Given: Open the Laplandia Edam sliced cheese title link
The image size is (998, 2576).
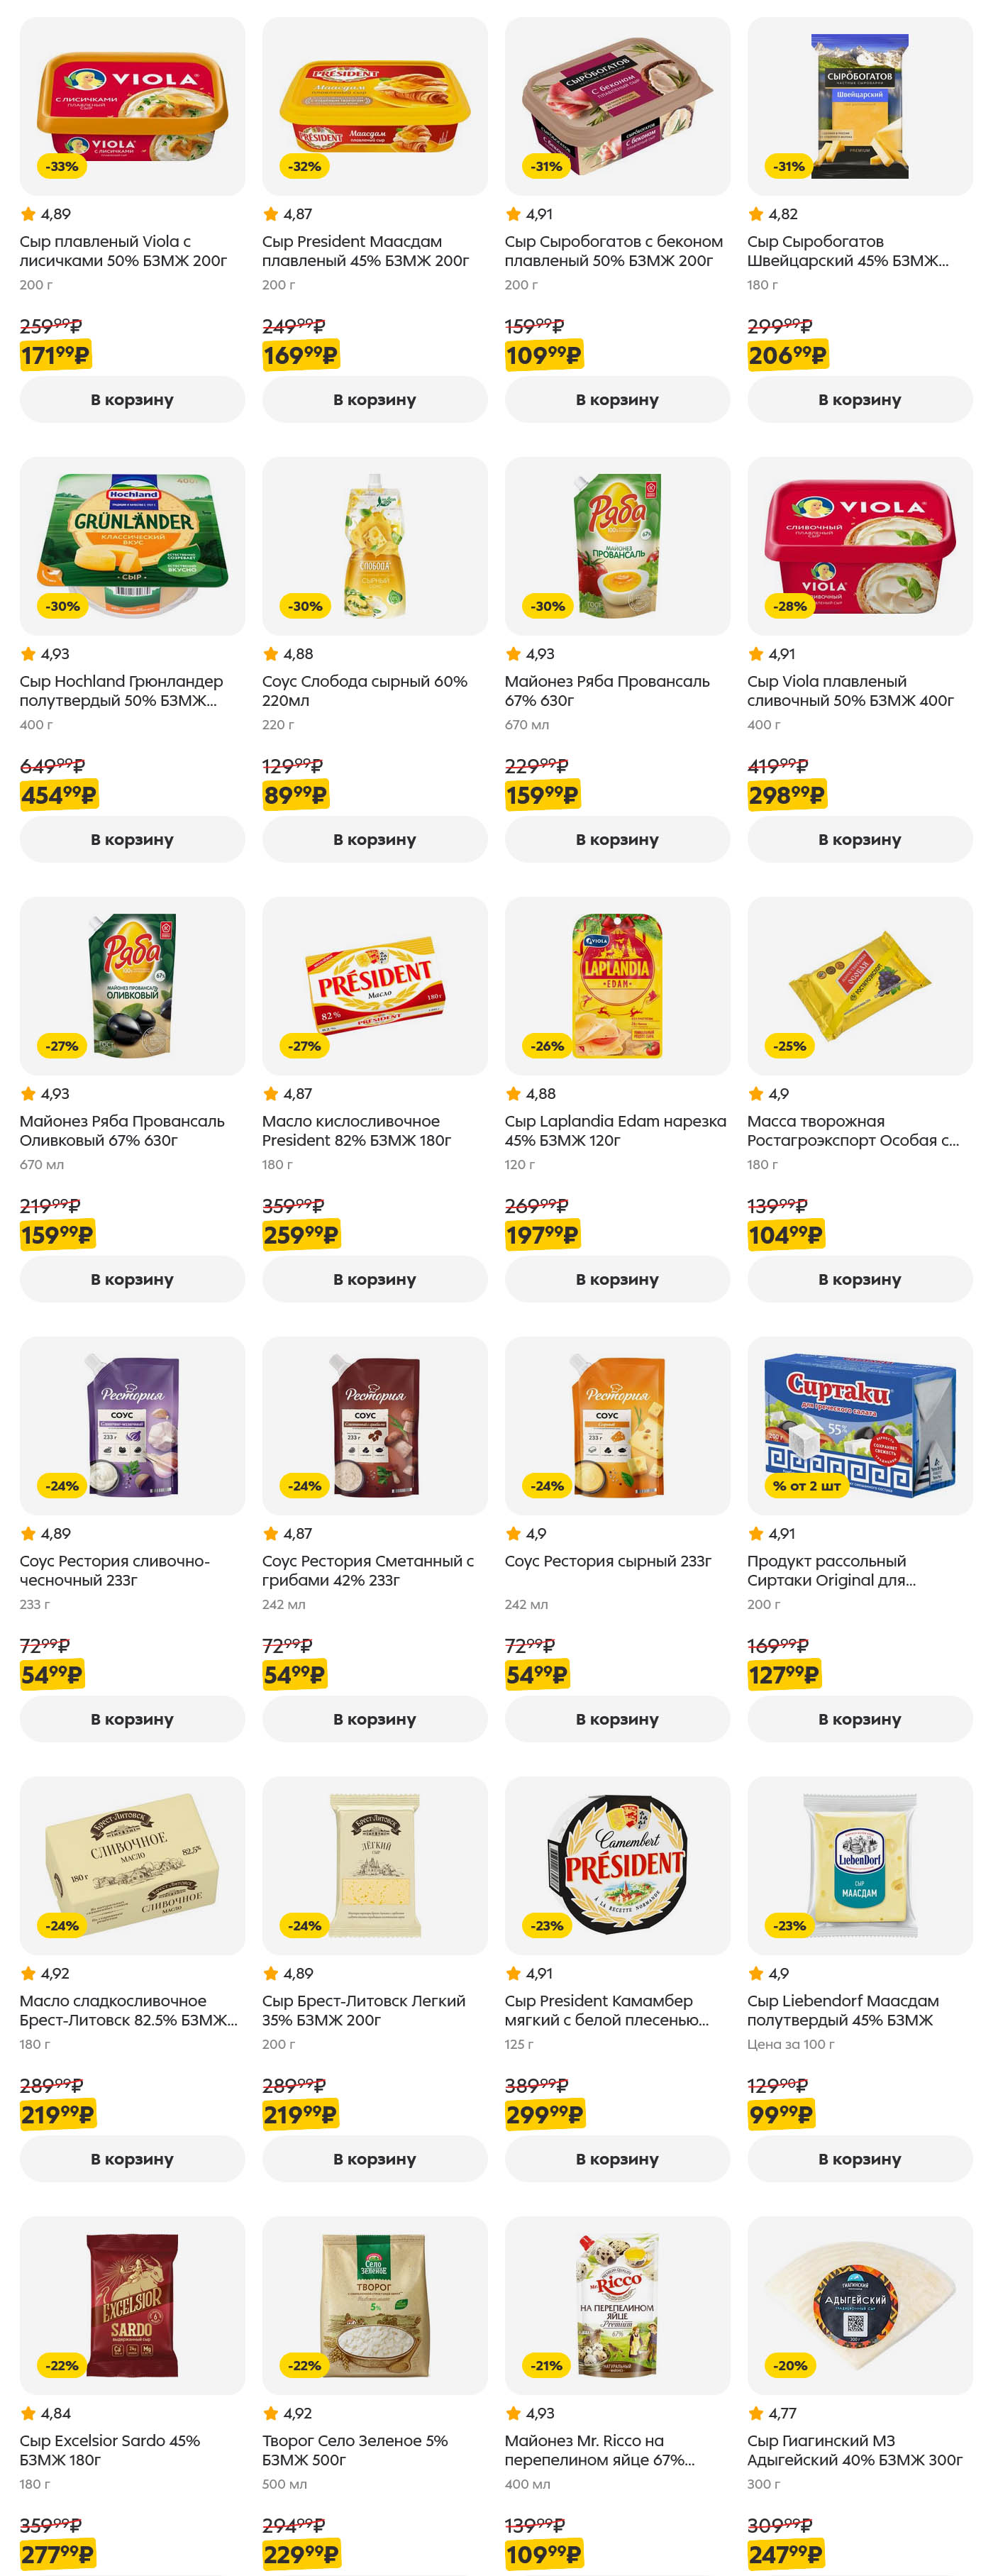Looking at the screenshot, I should click(614, 1130).
